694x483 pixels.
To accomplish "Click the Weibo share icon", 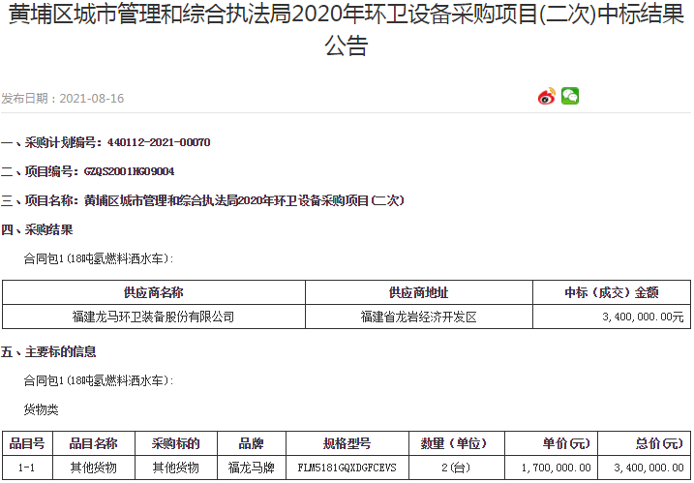I will pos(547,97).
